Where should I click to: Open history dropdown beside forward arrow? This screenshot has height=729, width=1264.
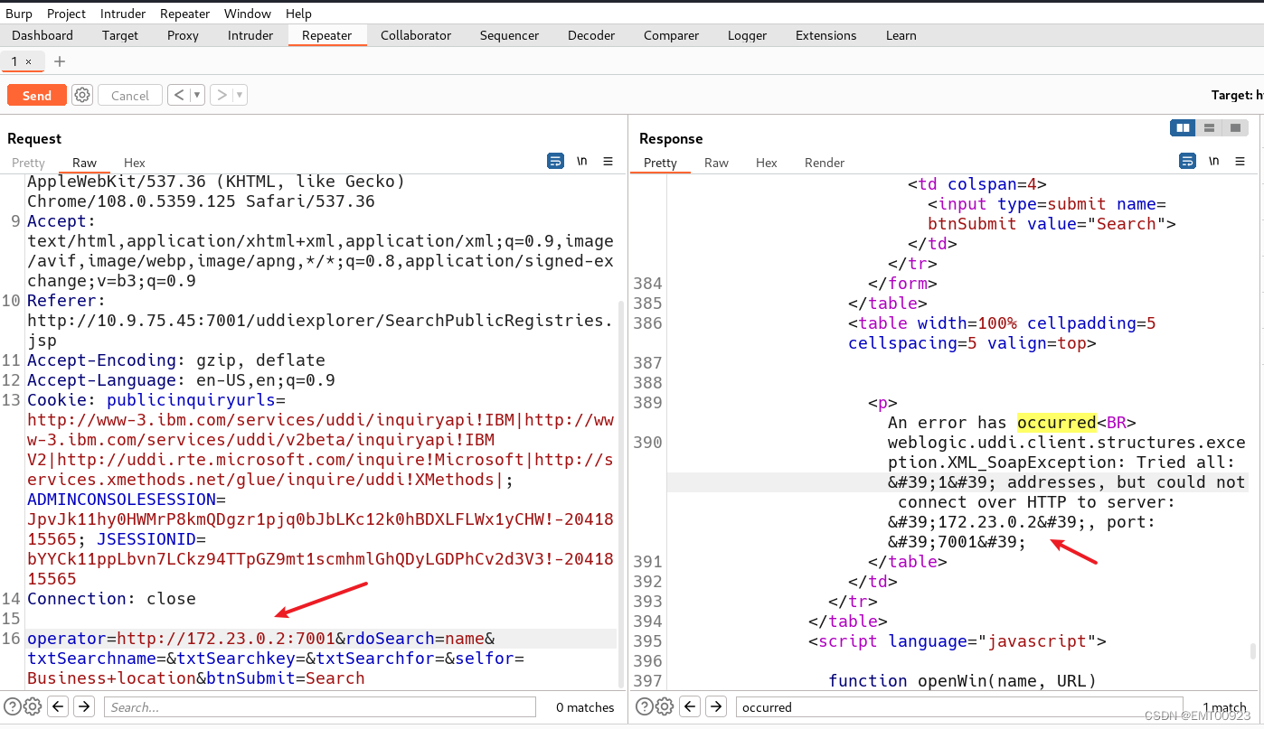tap(240, 95)
